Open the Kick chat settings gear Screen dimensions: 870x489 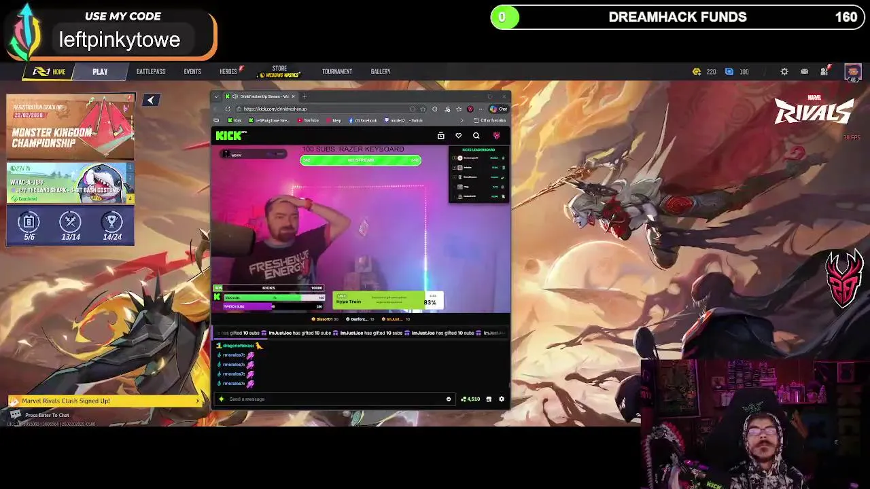click(502, 399)
